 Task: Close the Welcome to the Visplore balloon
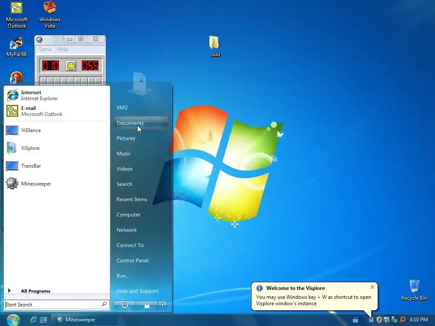372,287
